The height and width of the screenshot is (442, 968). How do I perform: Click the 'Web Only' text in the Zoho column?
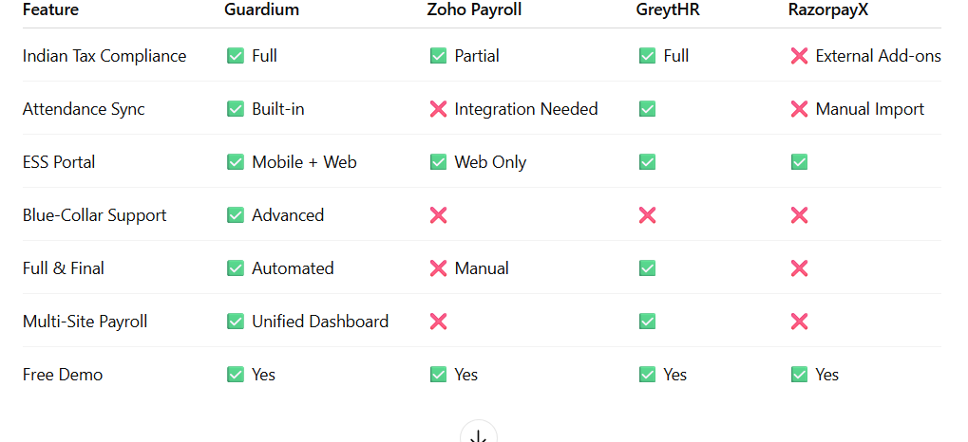coord(490,162)
